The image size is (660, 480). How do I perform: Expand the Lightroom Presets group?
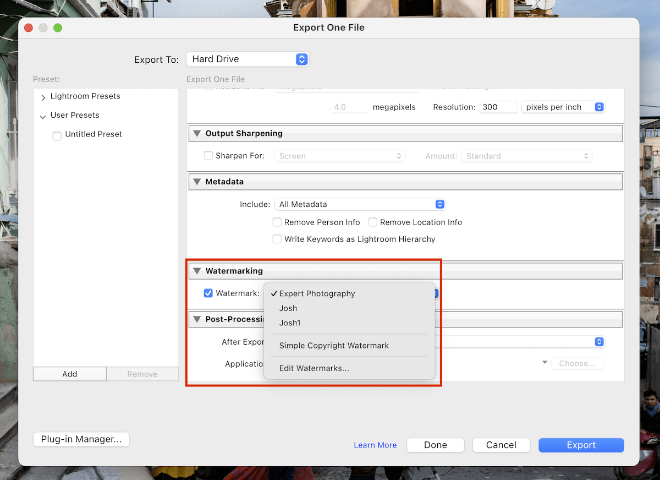pyautogui.click(x=43, y=96)
